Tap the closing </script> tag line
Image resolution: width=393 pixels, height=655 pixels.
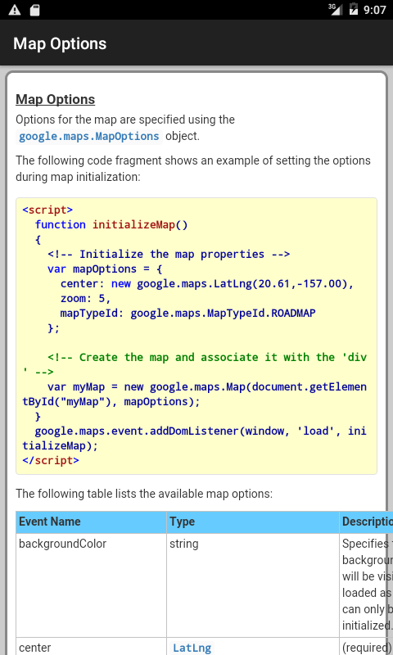[x=51, y=460]
